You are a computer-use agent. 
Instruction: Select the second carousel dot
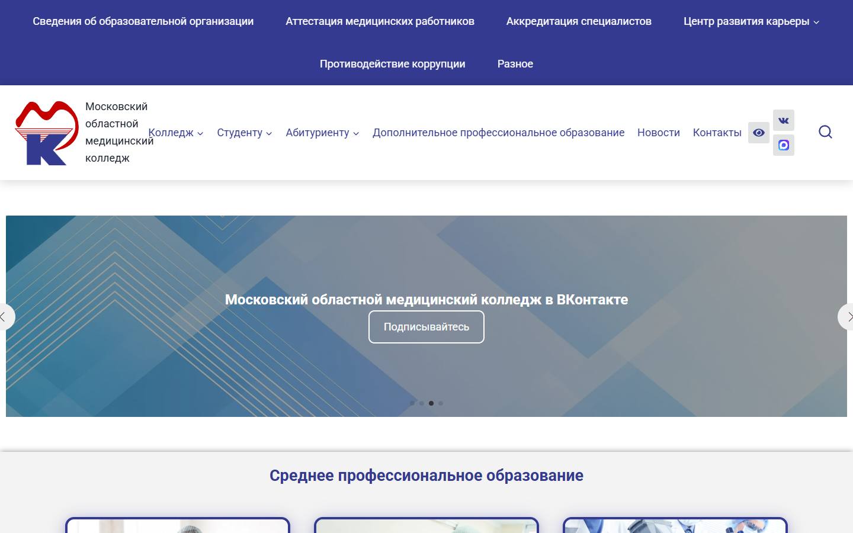point(422,403)
